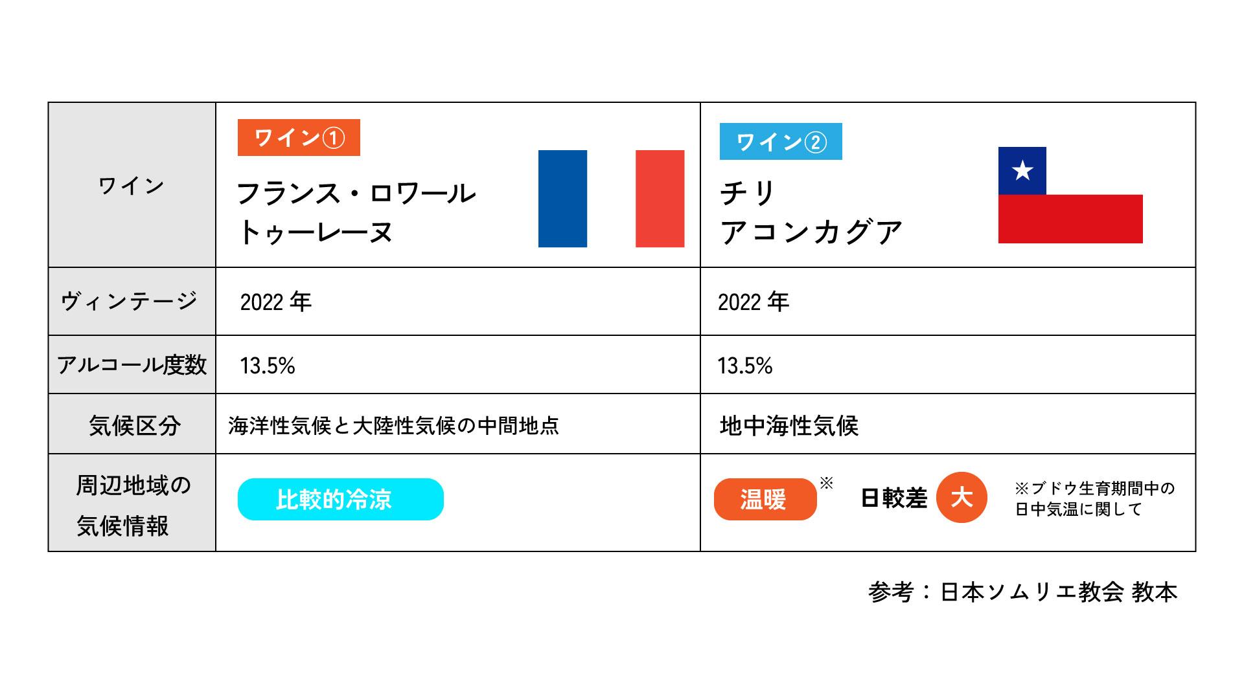The height and width of the screenshot is (699, 1244).
Task: Select the 周辺地域の気候情報 row header
Action: [x=132, y=503]
